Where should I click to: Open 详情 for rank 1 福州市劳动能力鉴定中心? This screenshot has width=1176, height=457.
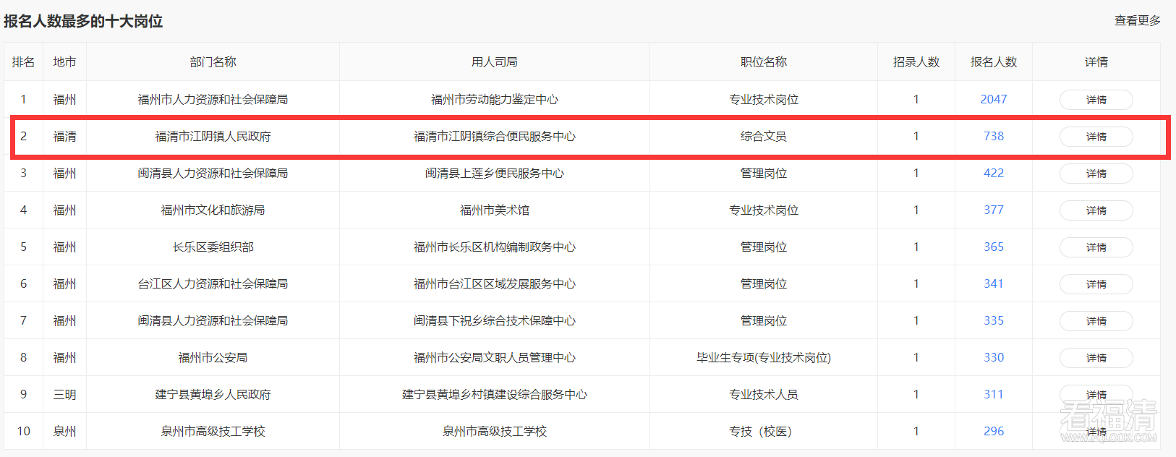[x=1096, y=100]
